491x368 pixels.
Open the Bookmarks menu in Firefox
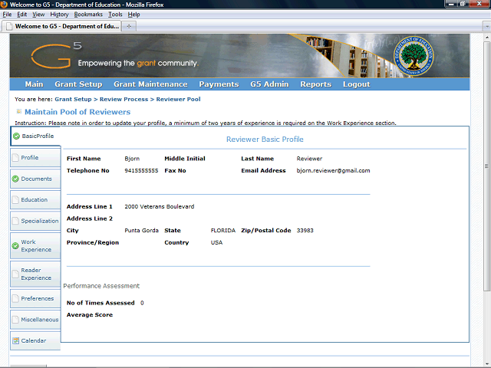pyautogui.click(x=87, y=15)
